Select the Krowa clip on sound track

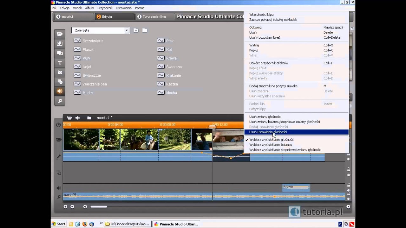tap(296, 187)
